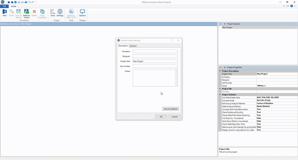Screen dimensions: 298x160
Task: Close the Project Settings dialog
Action: (178, 40)
